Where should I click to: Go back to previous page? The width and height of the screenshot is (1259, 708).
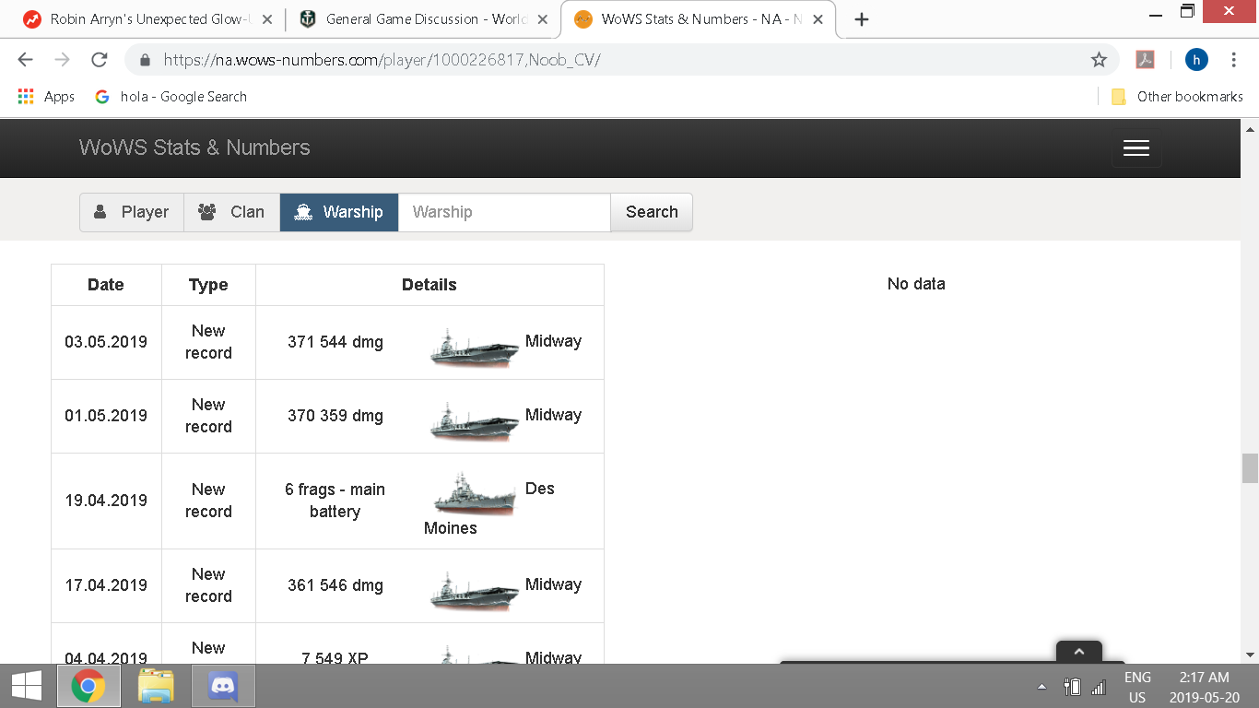pos(25,60)
